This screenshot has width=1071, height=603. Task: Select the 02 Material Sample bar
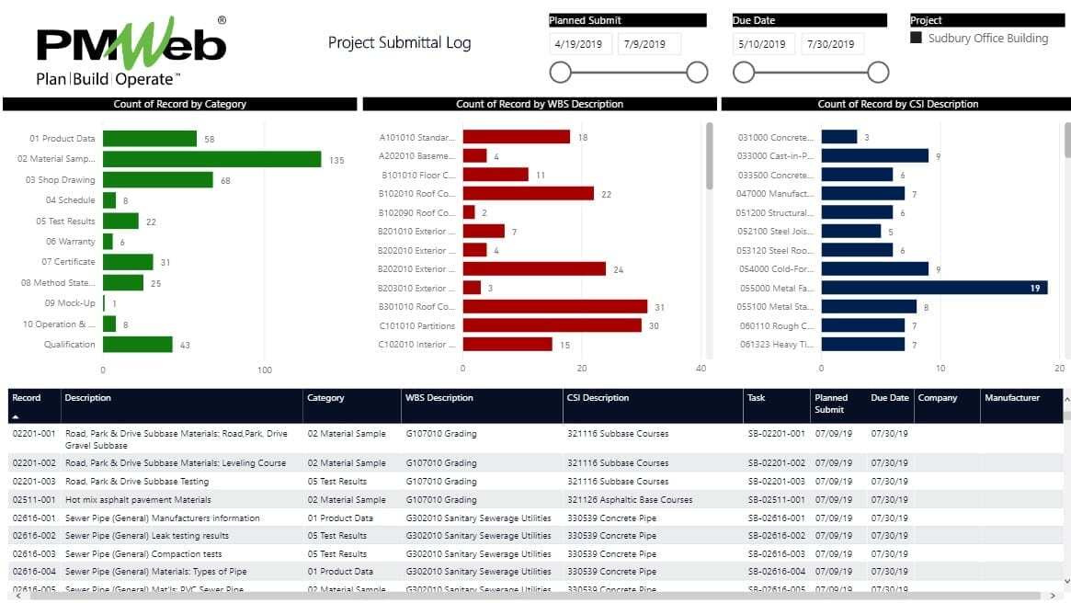[211, 158]
